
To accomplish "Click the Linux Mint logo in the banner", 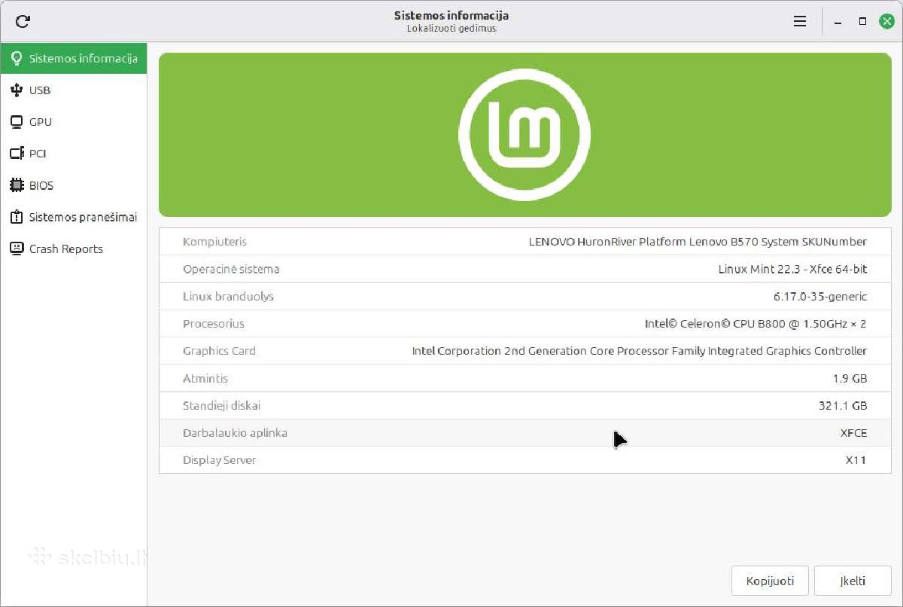I will click(x=524, y=135).
